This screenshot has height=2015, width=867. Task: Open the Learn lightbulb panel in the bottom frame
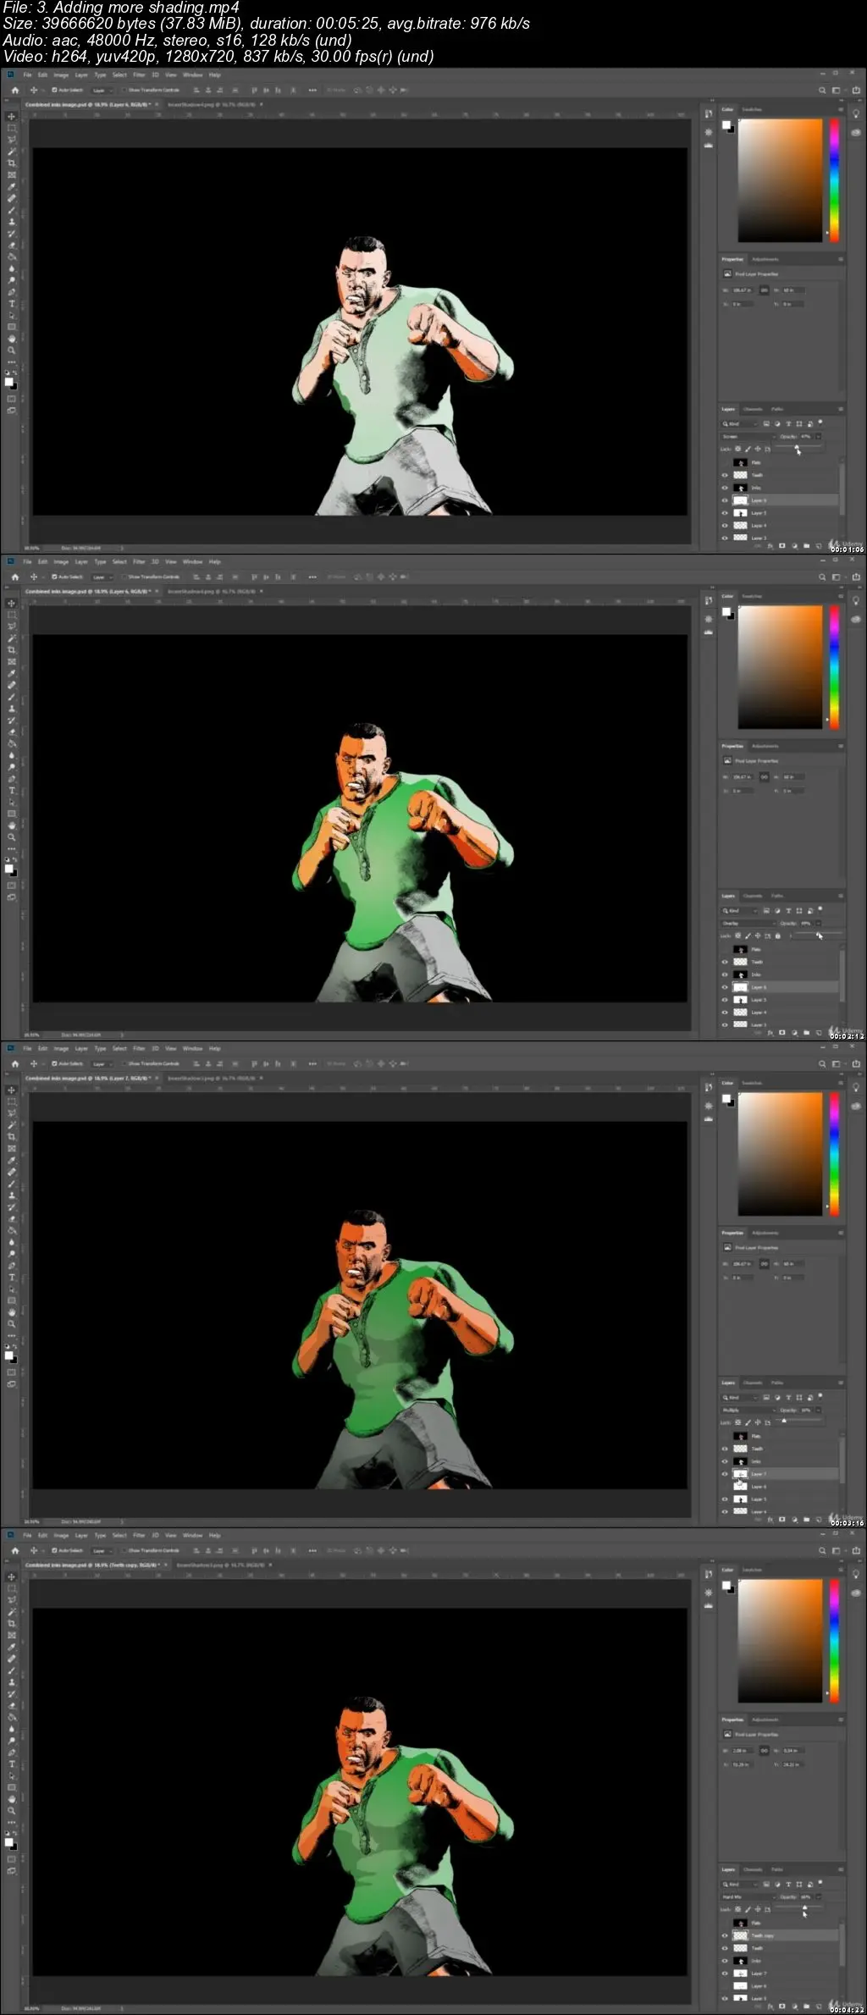856,1574
